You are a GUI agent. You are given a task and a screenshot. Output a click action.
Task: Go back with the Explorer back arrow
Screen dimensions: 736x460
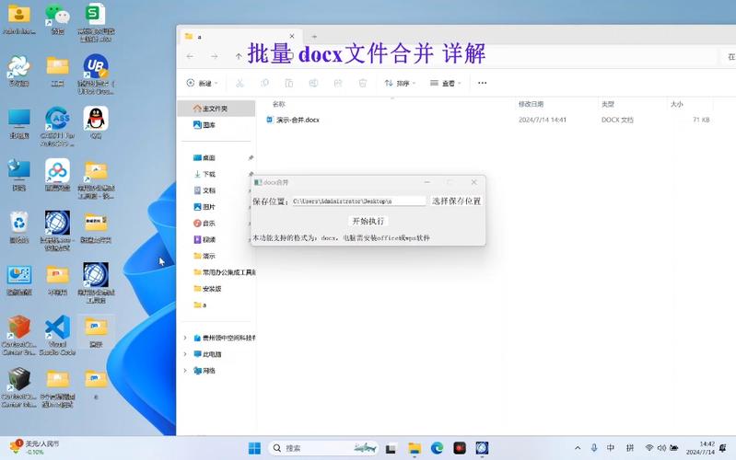coord(190,56)
